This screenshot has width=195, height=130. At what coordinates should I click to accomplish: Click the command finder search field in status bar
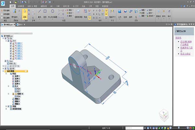(134, 128)
